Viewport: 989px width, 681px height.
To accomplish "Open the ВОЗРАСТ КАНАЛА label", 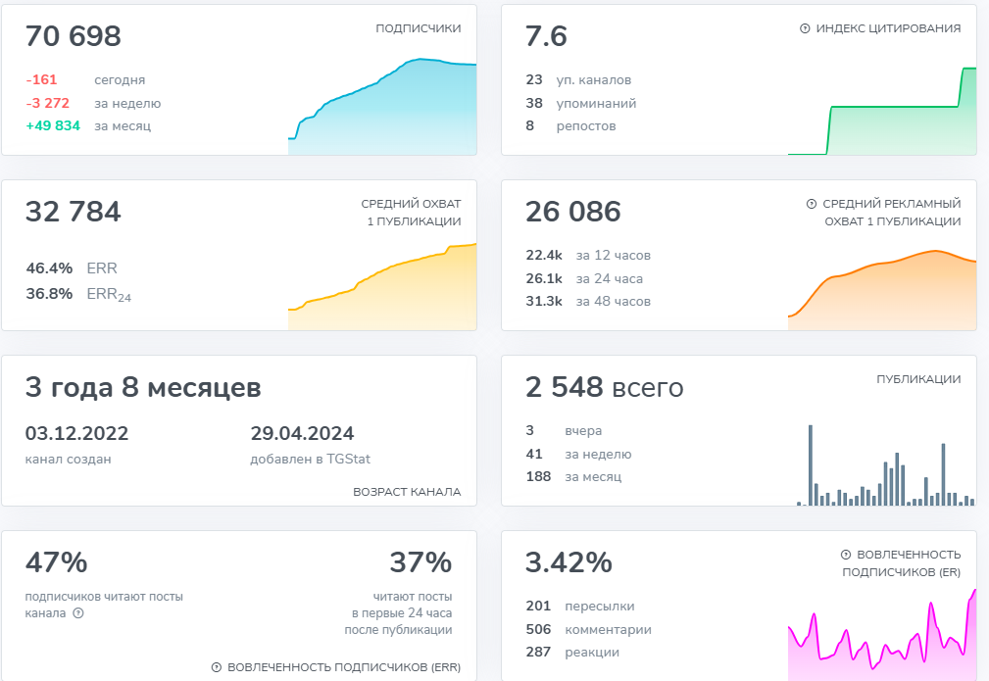I will 407,492.
